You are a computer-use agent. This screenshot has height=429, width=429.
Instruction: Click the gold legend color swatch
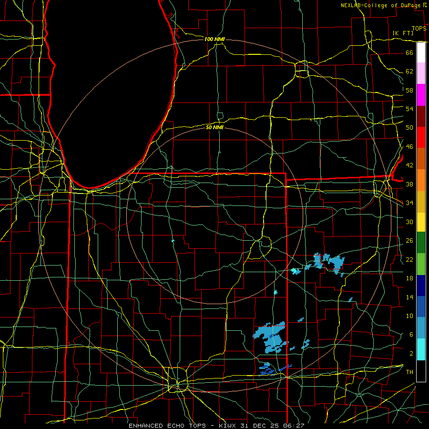point(421,202)
